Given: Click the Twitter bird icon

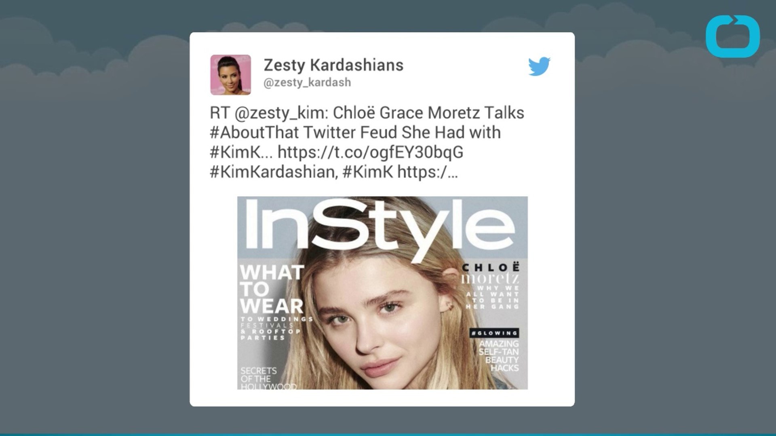Looking at the screenshot, I should coord(539,66).
